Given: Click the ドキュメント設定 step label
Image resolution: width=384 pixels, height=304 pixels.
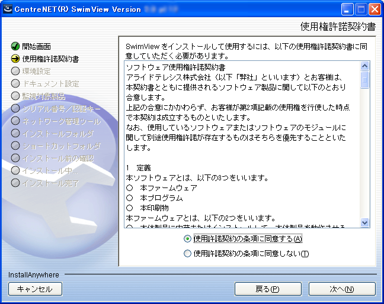Looking at the screenshot, I should [50, 84].
